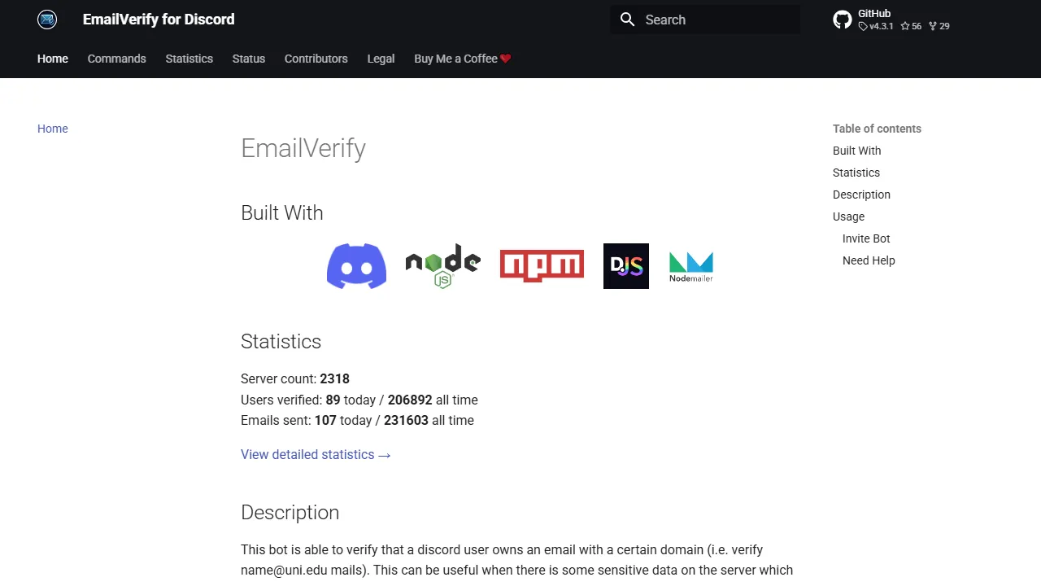
Task: Click the Discord logo under Built With
Action: tap(356, 266)
